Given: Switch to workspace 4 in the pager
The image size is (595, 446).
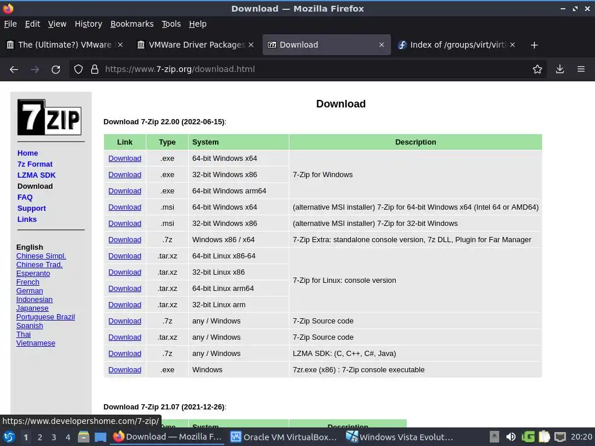Looking at the screenshot, I should [68, 437].
